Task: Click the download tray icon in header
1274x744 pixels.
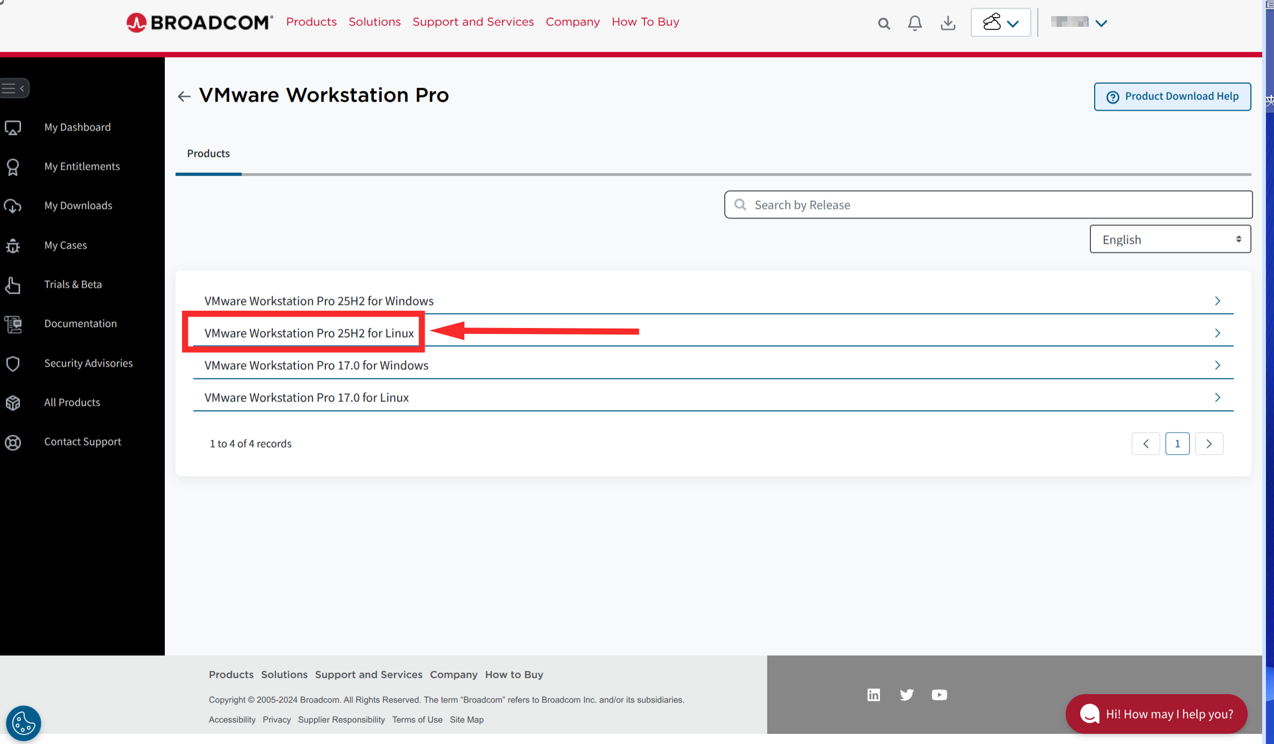Action: [x=948, y=23]
